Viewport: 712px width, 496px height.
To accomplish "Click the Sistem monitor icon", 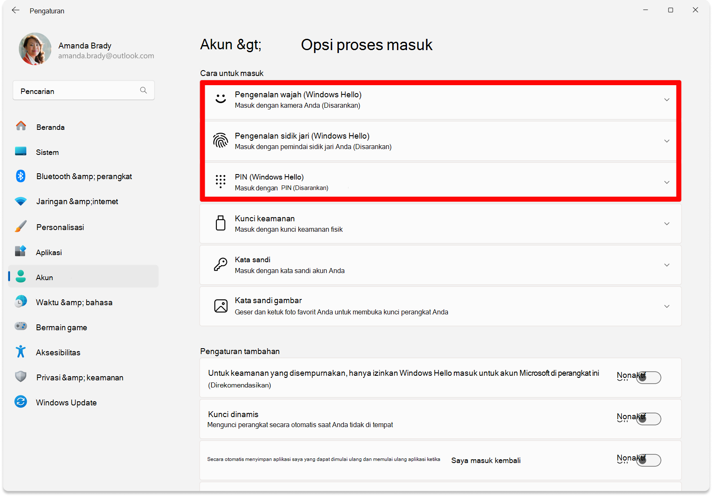I will [21, 152].
